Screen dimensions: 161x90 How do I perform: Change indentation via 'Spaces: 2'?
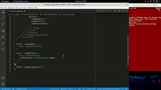(64, 89)
